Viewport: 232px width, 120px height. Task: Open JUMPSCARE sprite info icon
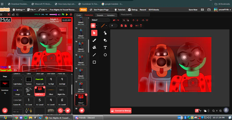36,88
